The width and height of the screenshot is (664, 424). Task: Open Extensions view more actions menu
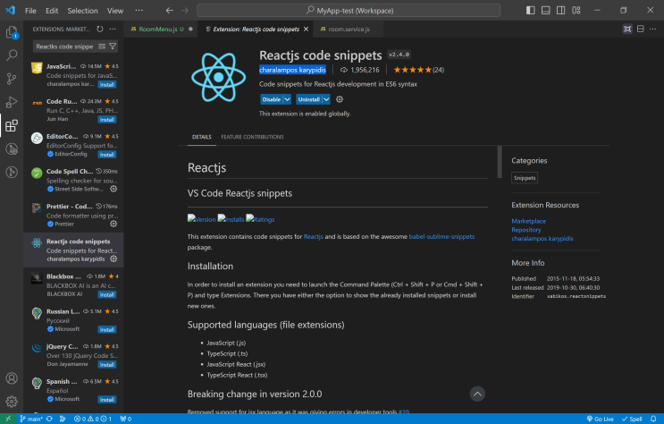tap(113, 29)
